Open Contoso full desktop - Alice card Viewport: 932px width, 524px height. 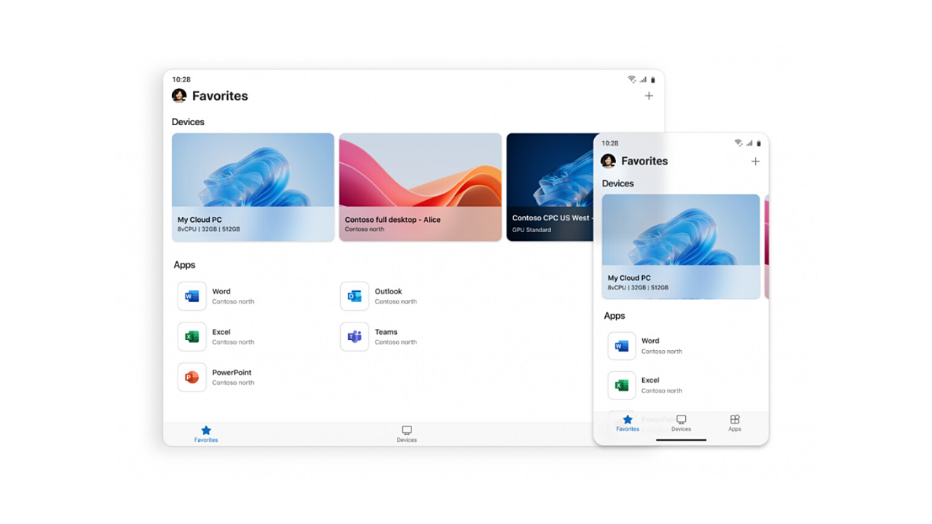click(420, 187)
